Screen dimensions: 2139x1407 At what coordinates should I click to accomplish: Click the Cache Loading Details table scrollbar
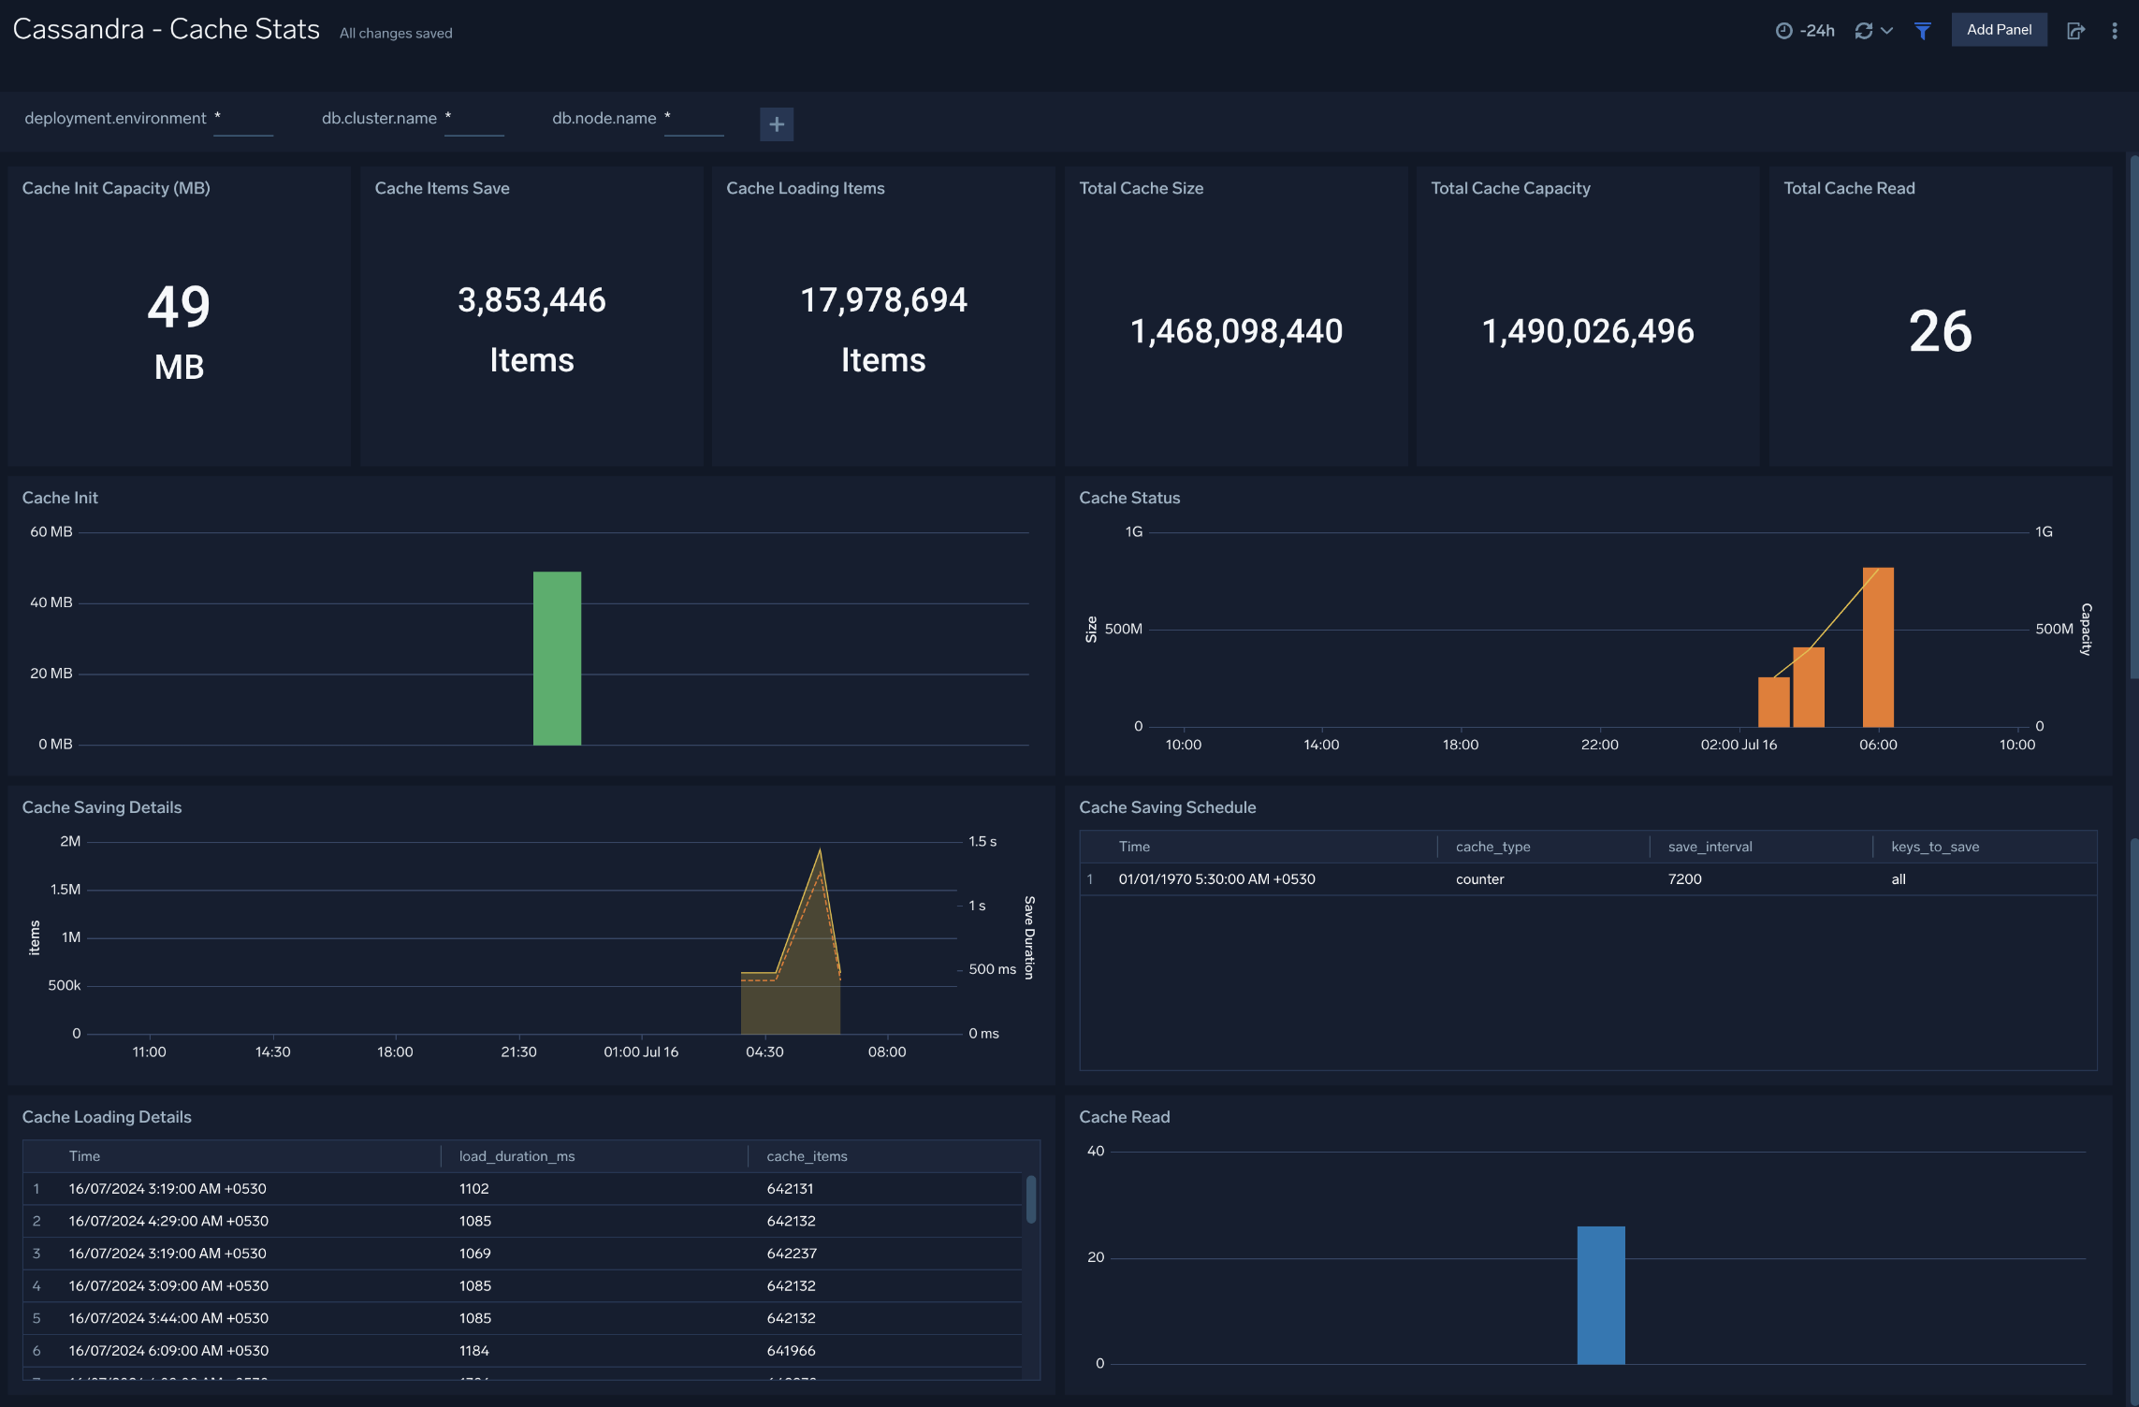1031,1199
